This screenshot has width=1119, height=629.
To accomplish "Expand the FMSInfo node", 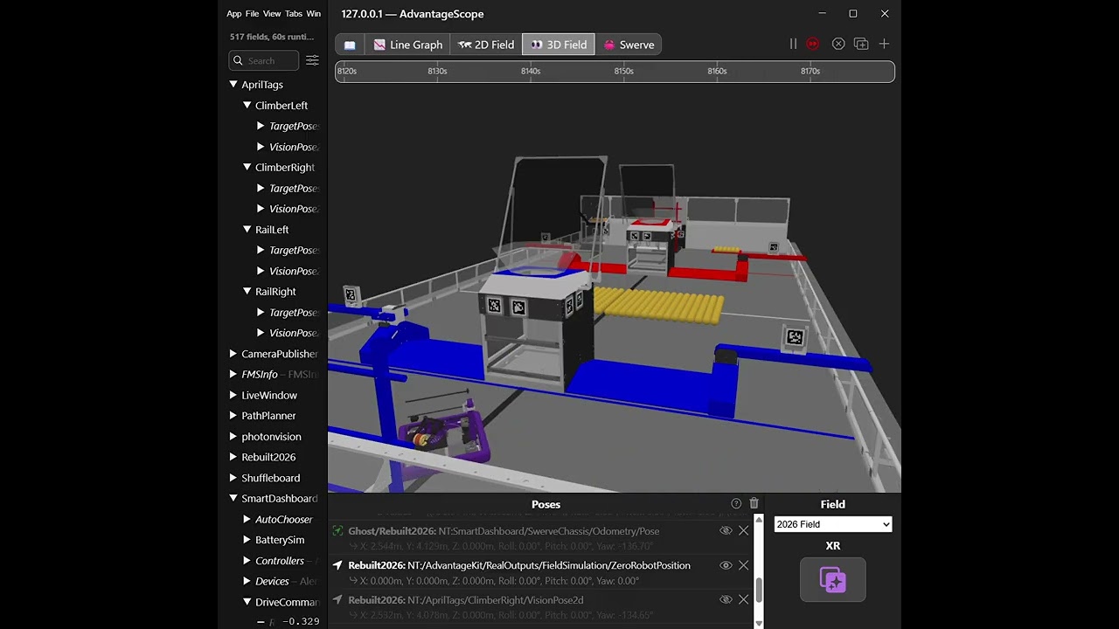I will (233, 374).
